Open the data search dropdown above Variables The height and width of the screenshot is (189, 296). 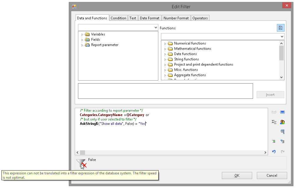coord(156,28)
